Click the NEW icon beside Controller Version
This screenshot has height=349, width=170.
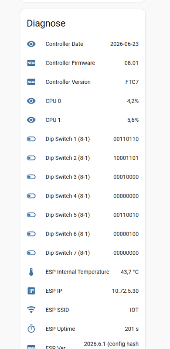click(31, 82)
